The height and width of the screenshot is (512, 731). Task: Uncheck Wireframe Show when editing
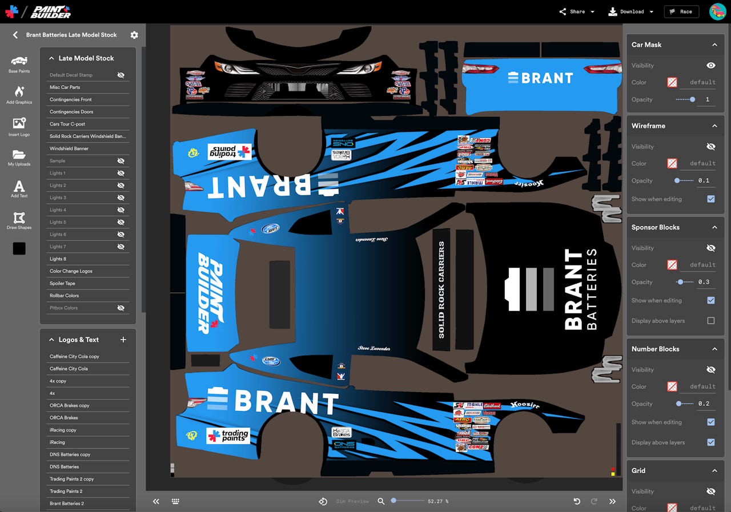click(711, 199)
